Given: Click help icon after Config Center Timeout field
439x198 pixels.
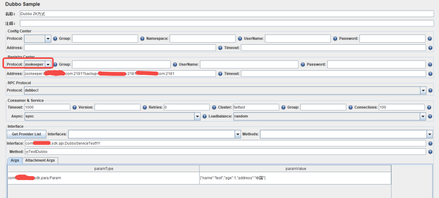Looking at the screenshot, I should tap(430, 48).
